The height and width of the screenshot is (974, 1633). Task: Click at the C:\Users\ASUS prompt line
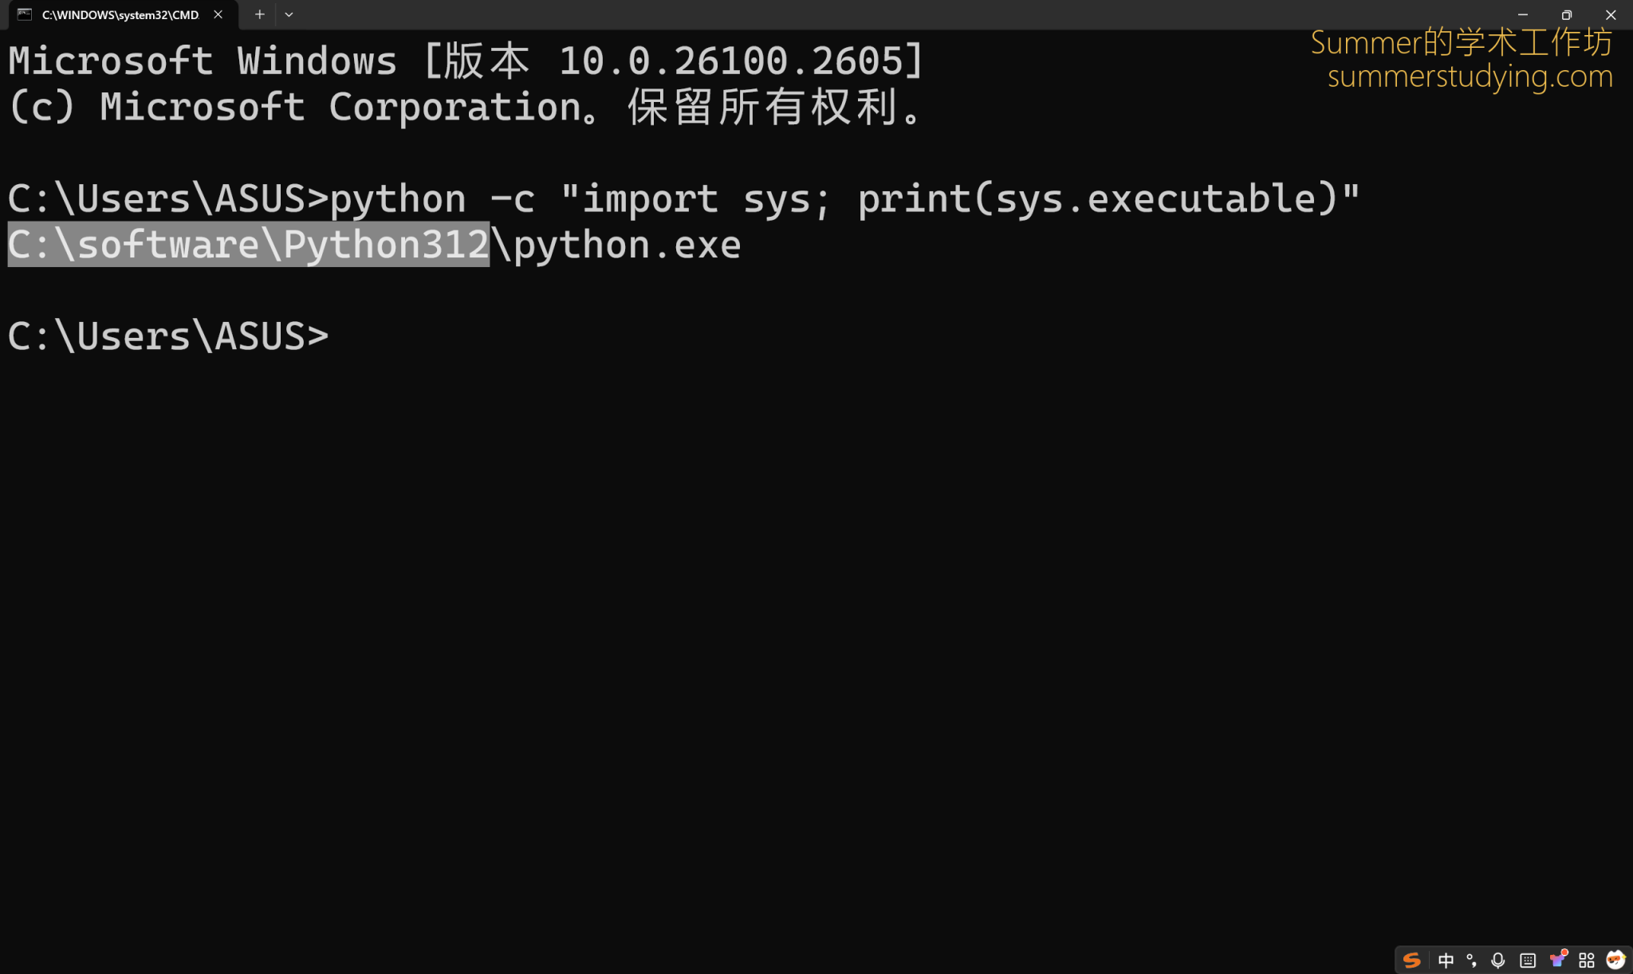pyautogui.click(x=167, y=335)
